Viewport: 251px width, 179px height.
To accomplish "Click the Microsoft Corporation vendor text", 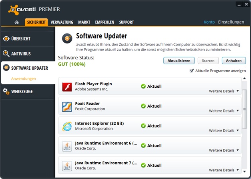I will click(x=94, y=129).
